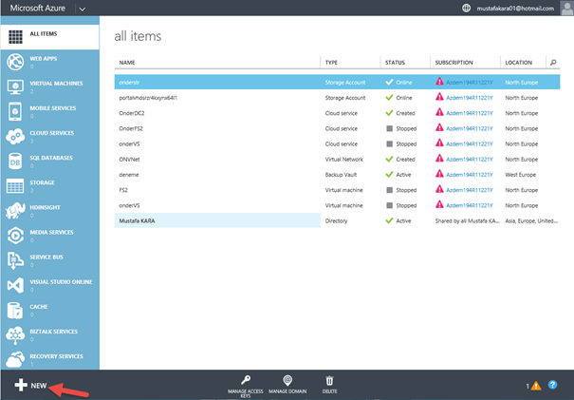The width and height of the screenshot is (574, 400).
Task: Open the Recovery Services cloud icon
Action: (15, 359)
